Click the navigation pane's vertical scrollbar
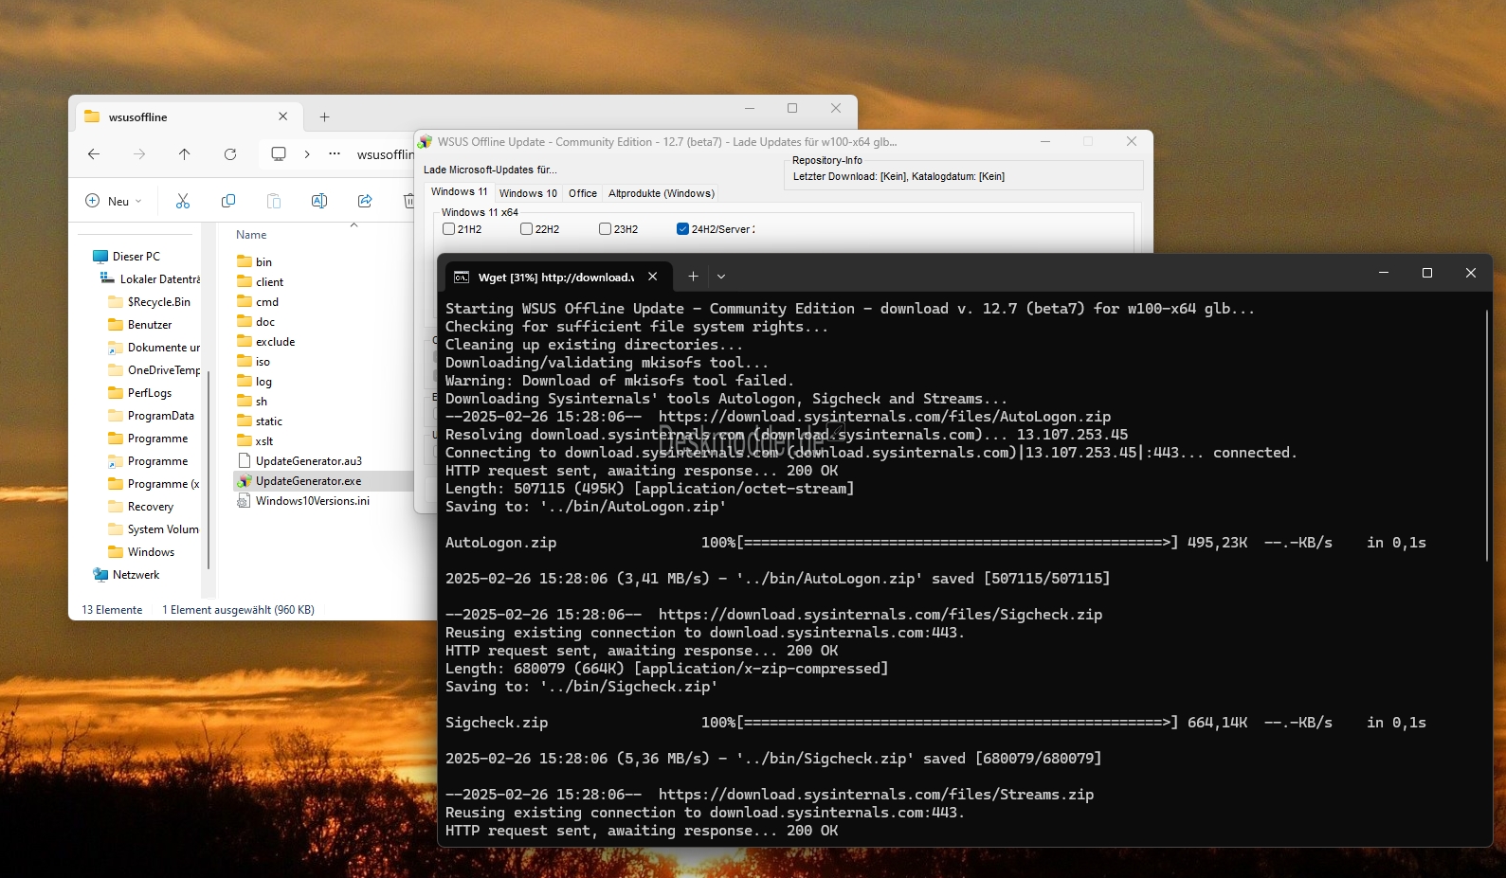Viewport: 1506px width, 878px height. click(209, 471)
